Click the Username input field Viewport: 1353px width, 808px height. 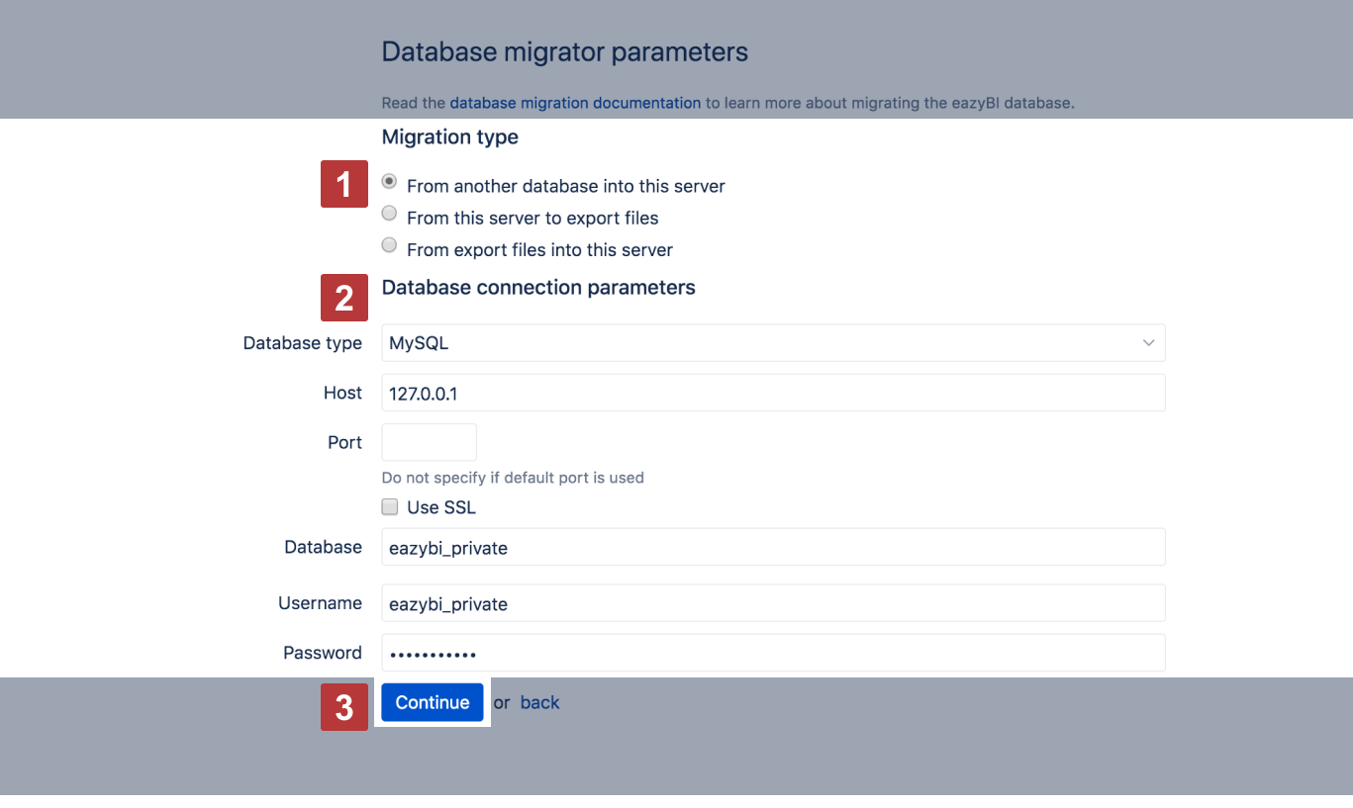tap(772, 603)
